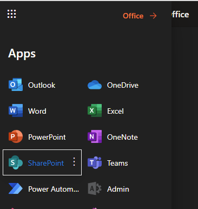Launch Teams via its icon
This screenshot has width=198, height=209.
[x=95, y=162]
